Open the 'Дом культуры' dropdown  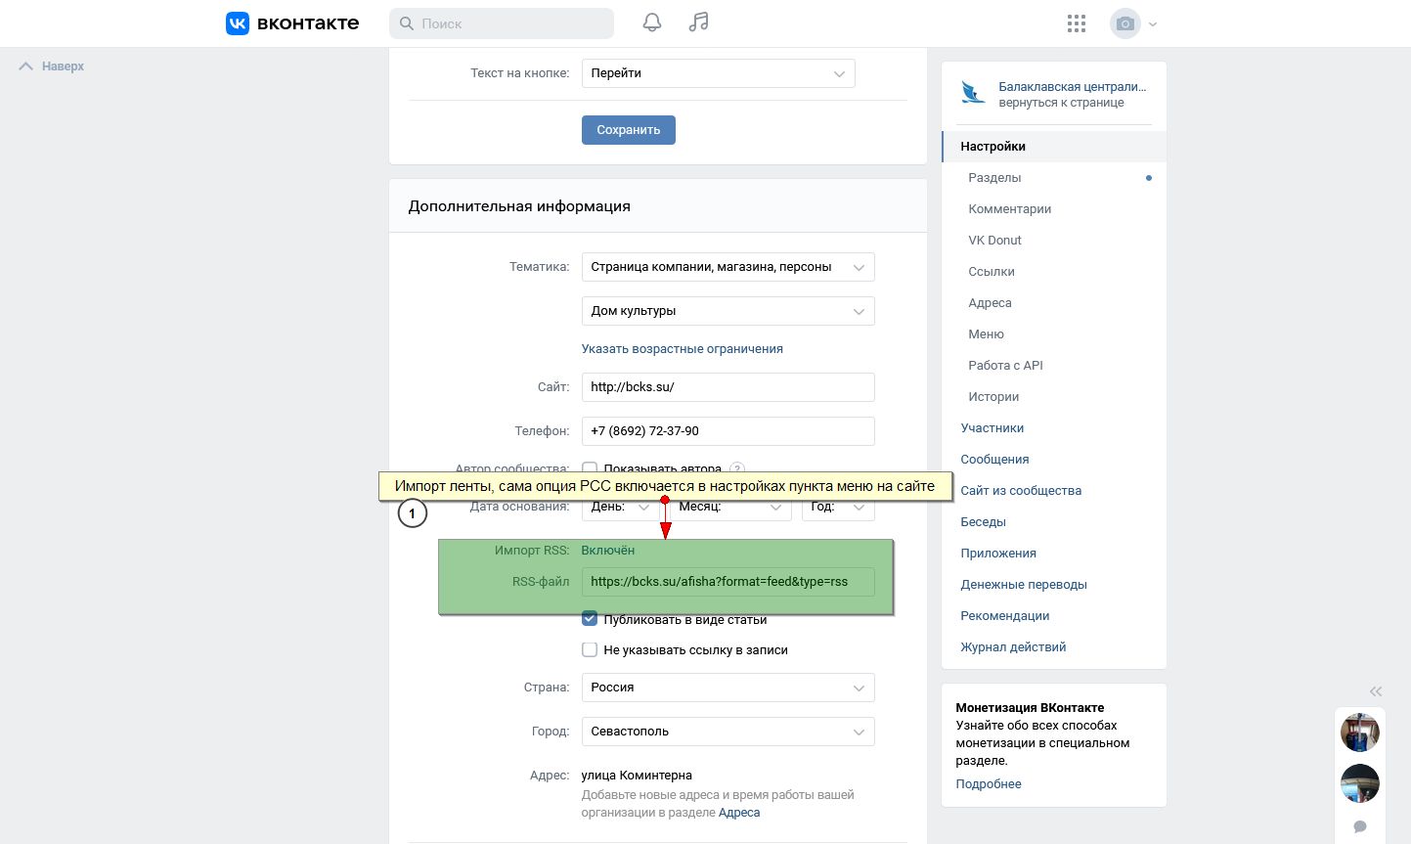click(728, 311)
